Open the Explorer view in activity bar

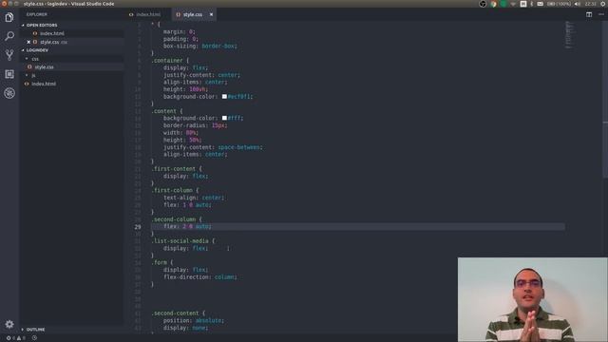9,17
